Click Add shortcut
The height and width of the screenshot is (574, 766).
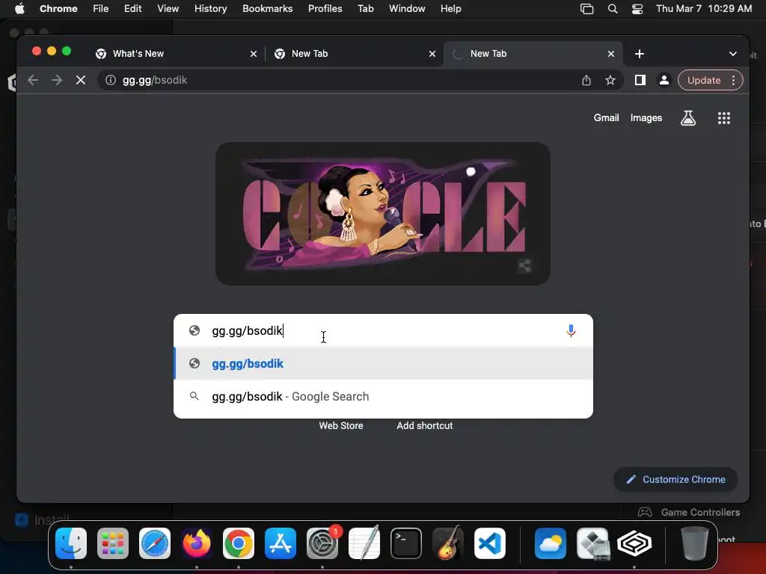tap(425, 425)
